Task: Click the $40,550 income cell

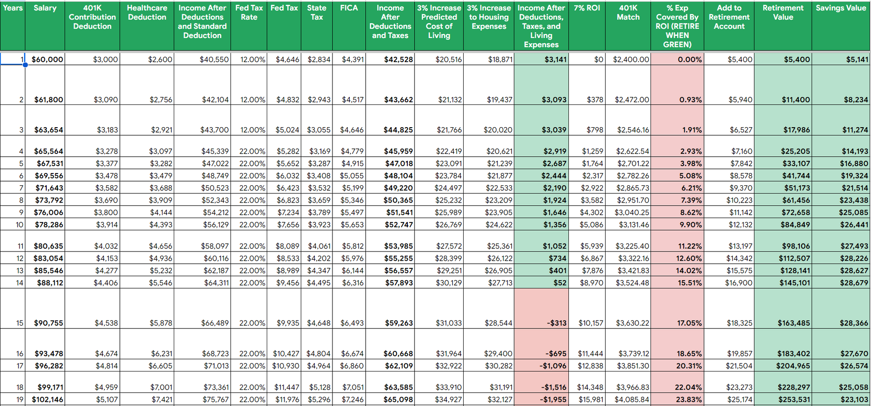Action: click(202, 59)
